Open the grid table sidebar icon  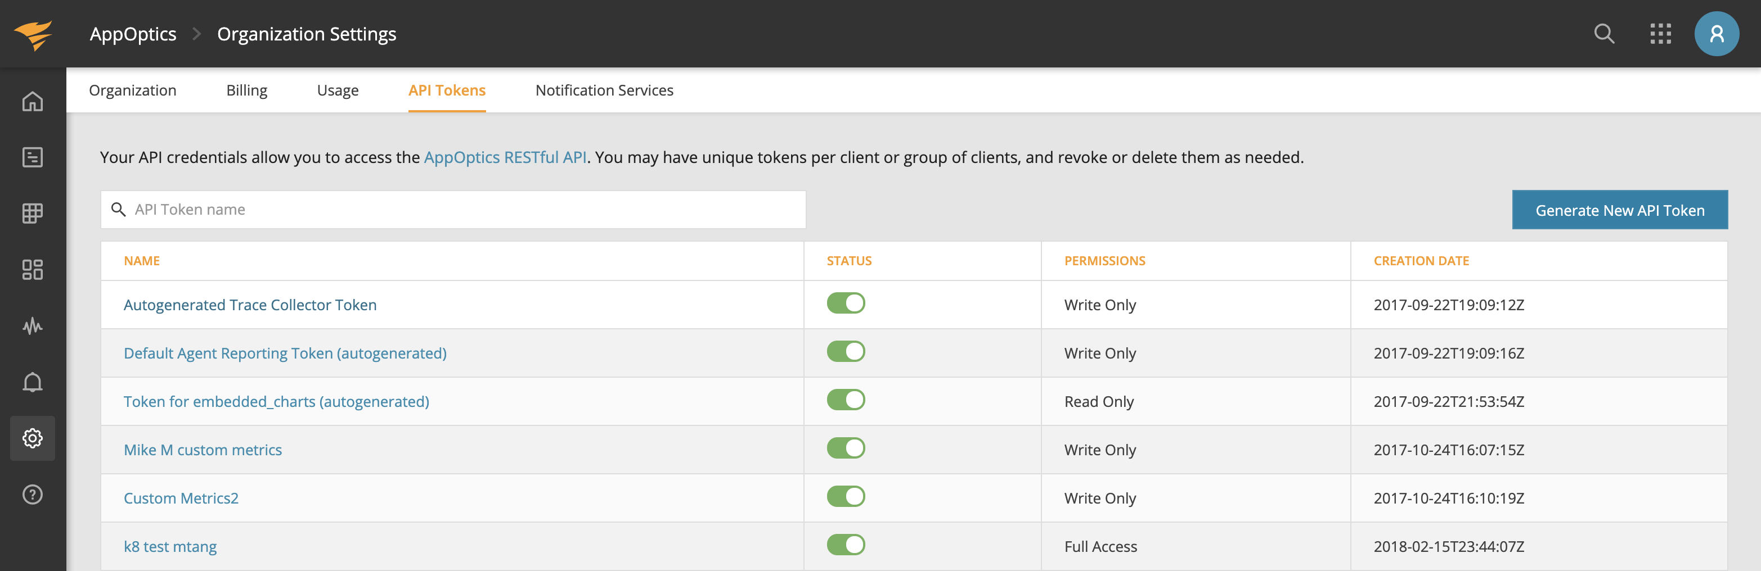(x=33, y=213)
